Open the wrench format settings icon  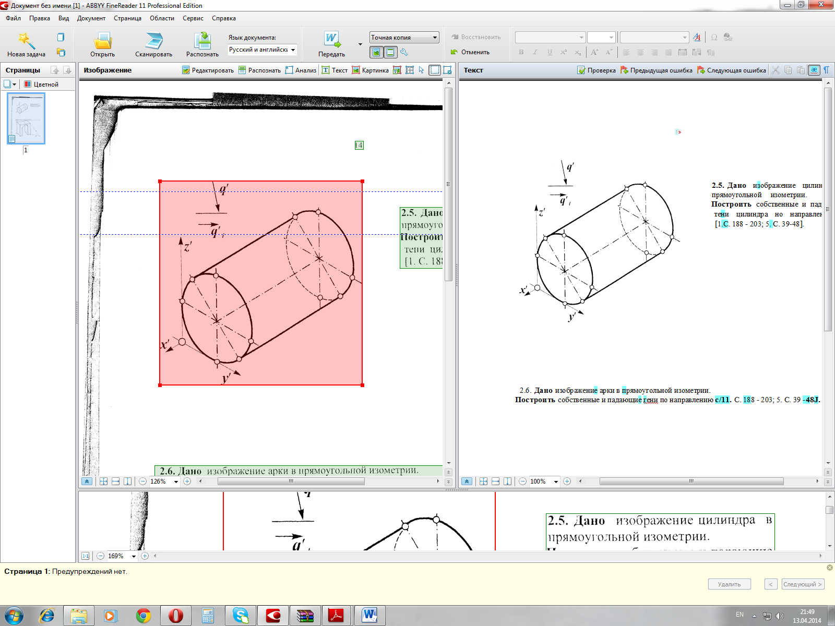[404, 52]
